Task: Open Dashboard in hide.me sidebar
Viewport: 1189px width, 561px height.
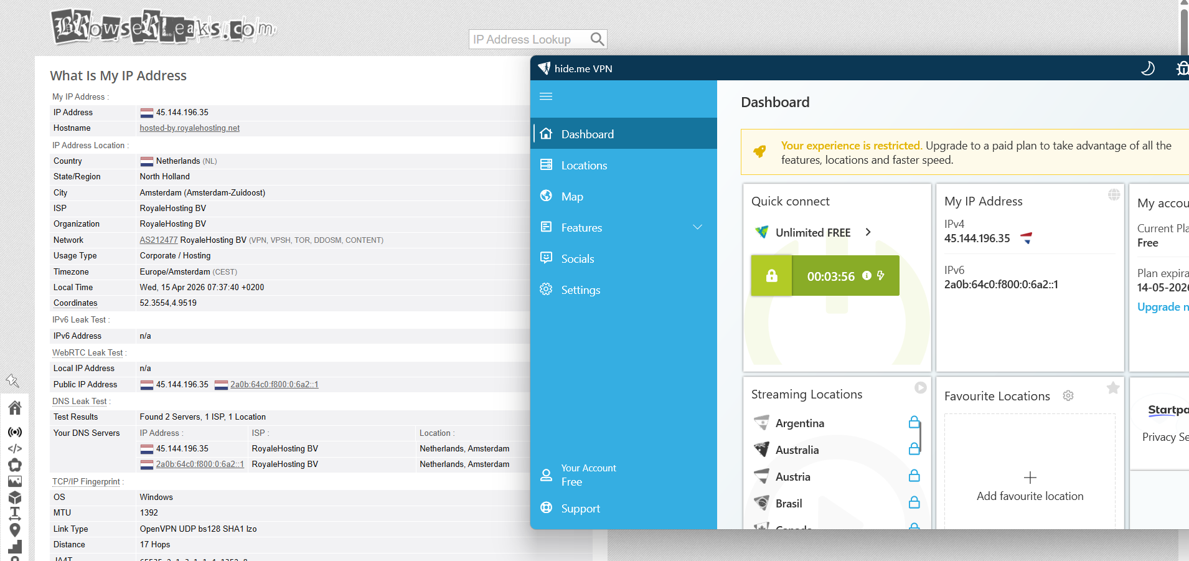Action: click(625, 134)
